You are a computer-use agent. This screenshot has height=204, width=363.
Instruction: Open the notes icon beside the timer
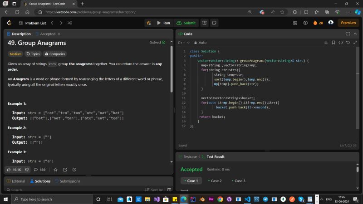[x=214, y=23]
